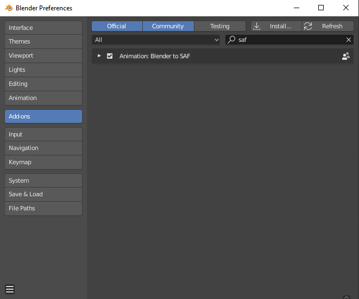Toggle the Official add-ons filter
Image resolution: width=359 pixels, height=299 pixels.
click(x=117, y=26)
